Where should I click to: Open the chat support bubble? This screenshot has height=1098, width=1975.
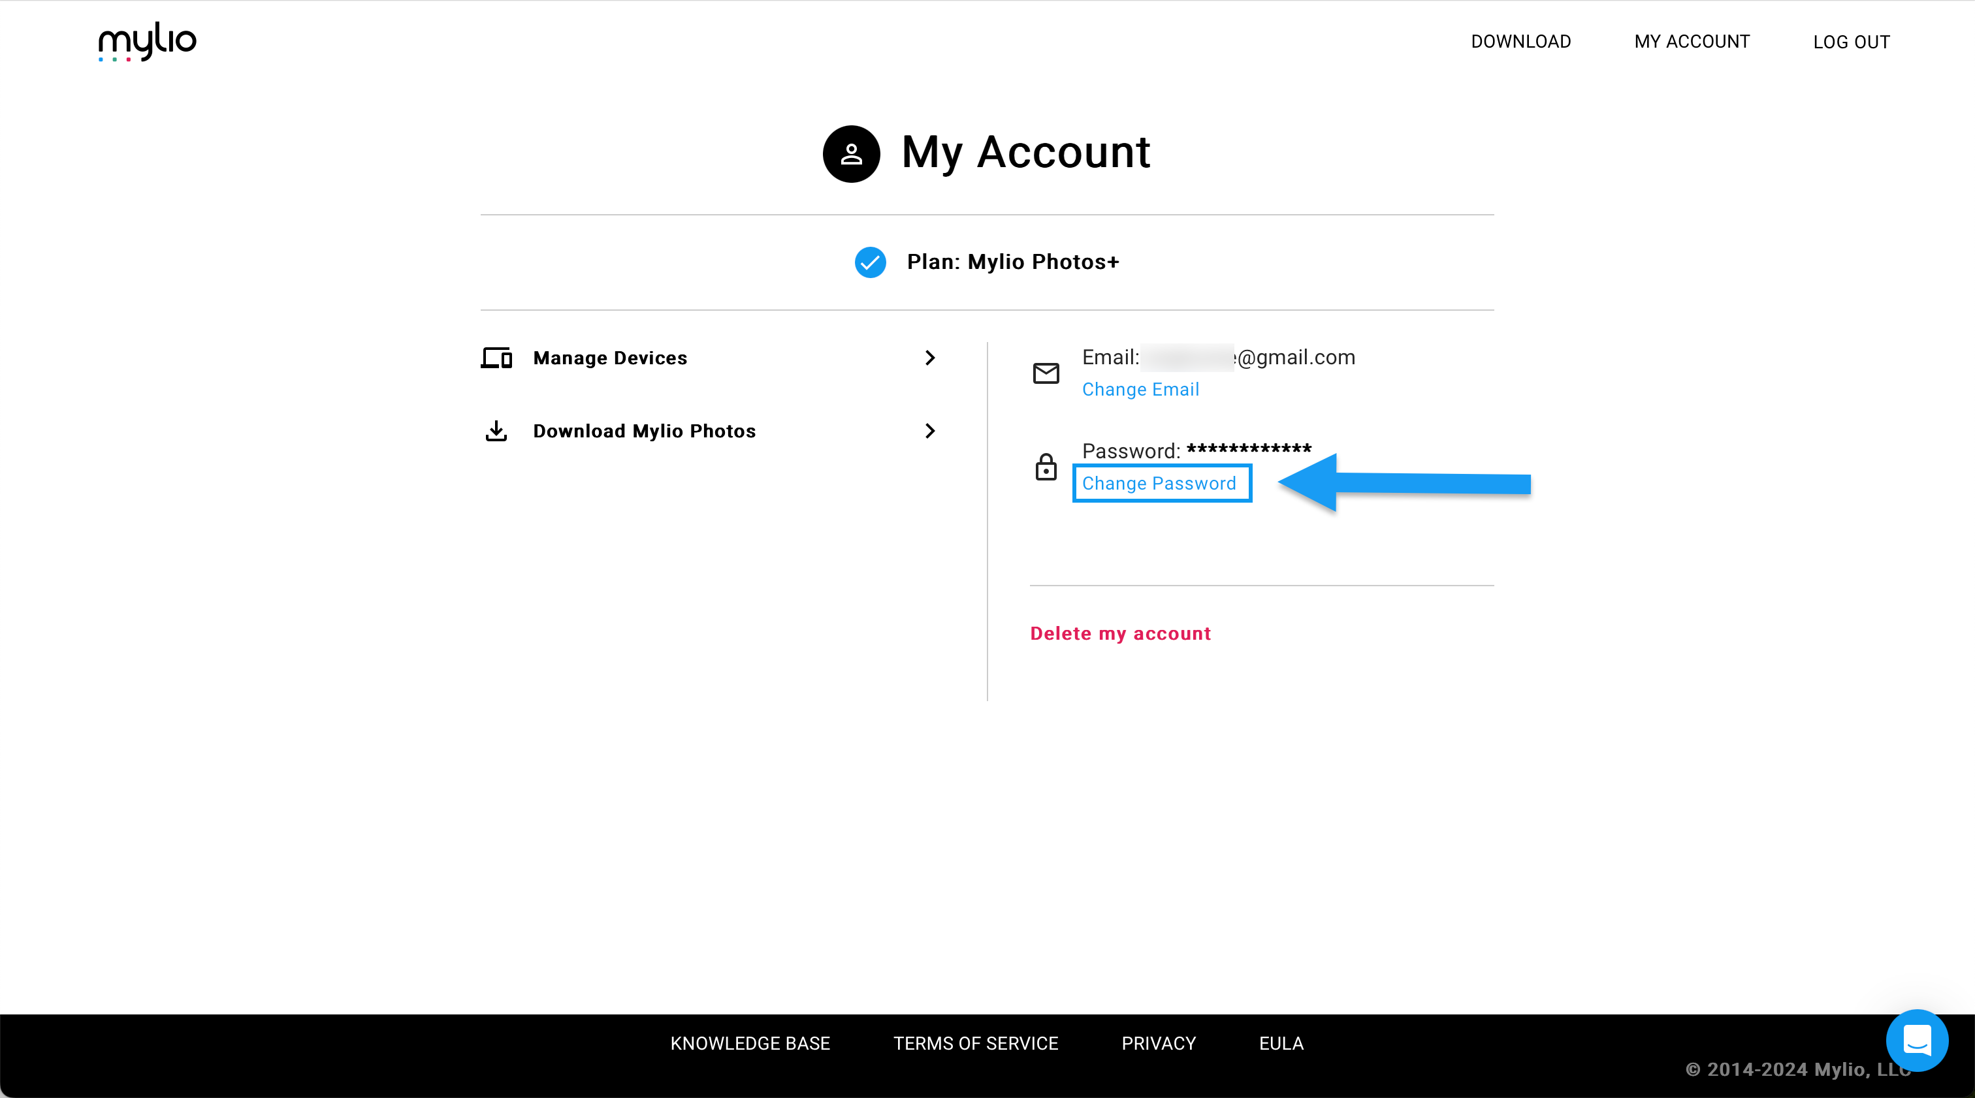click(x=1916, y=1040)
